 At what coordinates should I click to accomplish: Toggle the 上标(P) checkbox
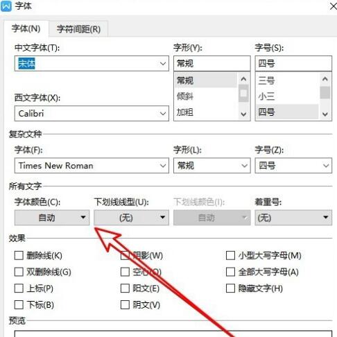19,288
